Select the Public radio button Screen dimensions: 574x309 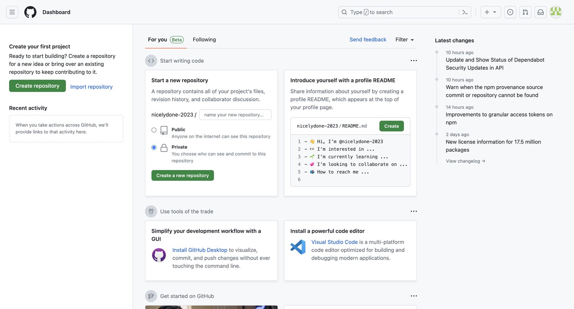coord(154,130)
